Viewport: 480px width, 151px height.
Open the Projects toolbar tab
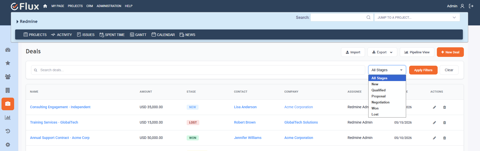[35, 35]
